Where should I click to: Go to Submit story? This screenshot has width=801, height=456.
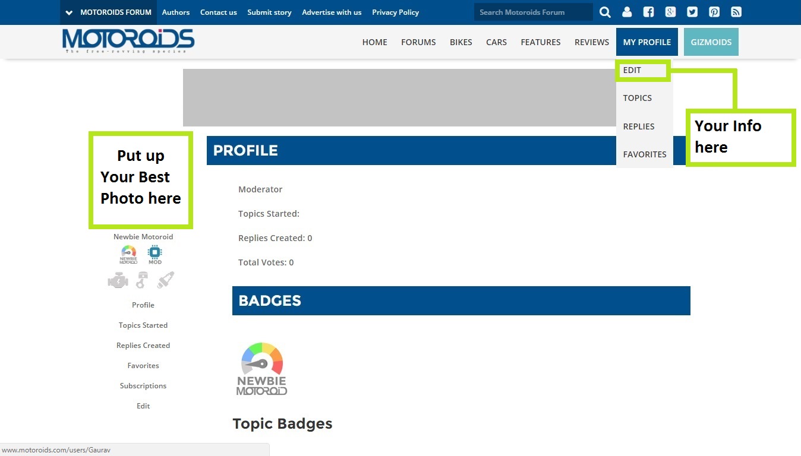269,12
